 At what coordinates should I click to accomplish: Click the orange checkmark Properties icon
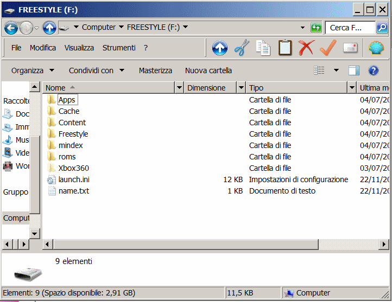point(328,47)
